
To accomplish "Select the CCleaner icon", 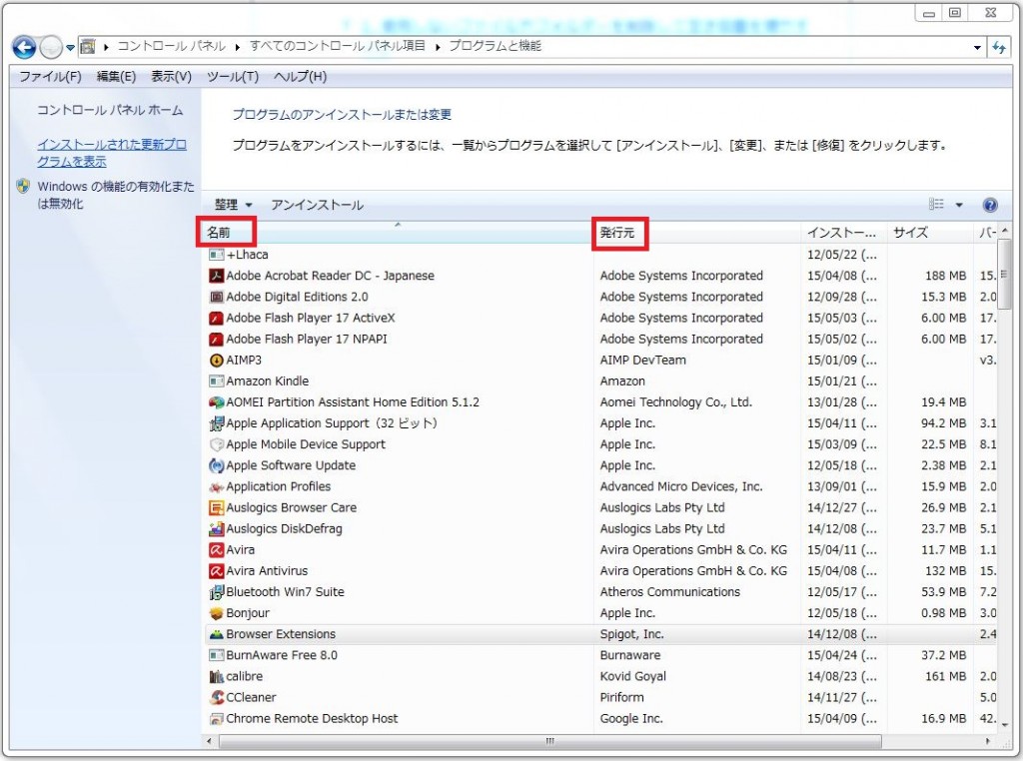I will click(x=216, y=698).
